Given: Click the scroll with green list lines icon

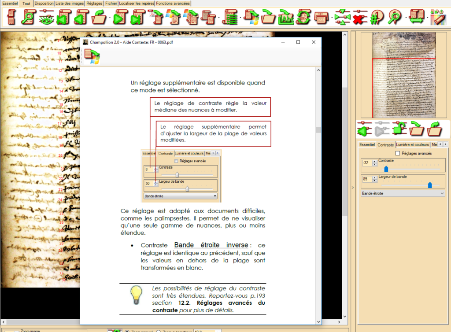Looking at the screenshot, I should tap(231, 17).
